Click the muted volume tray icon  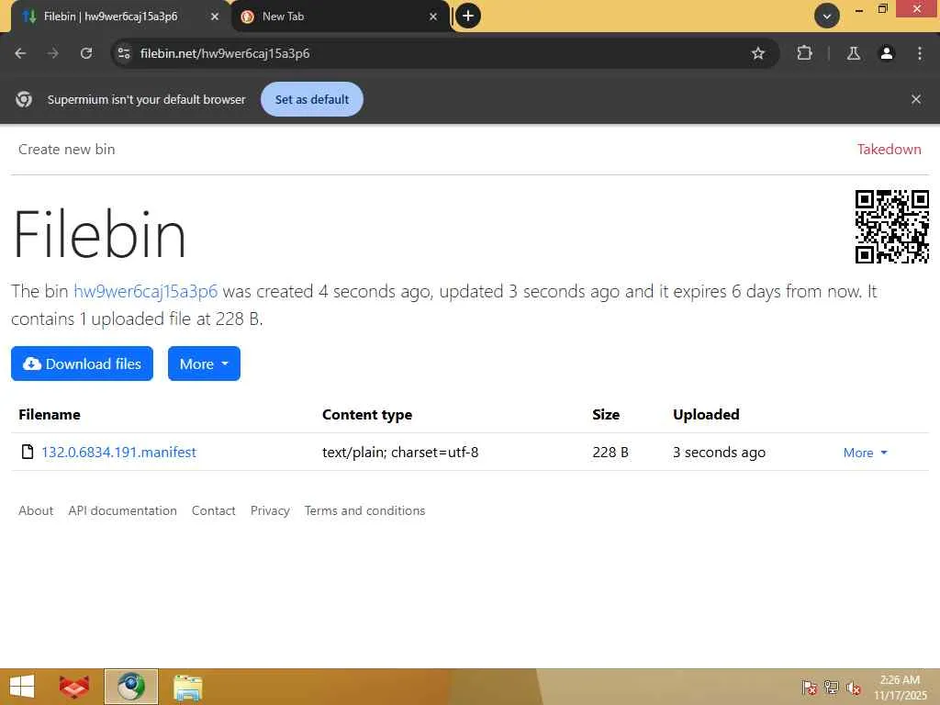tap(854, 687)
